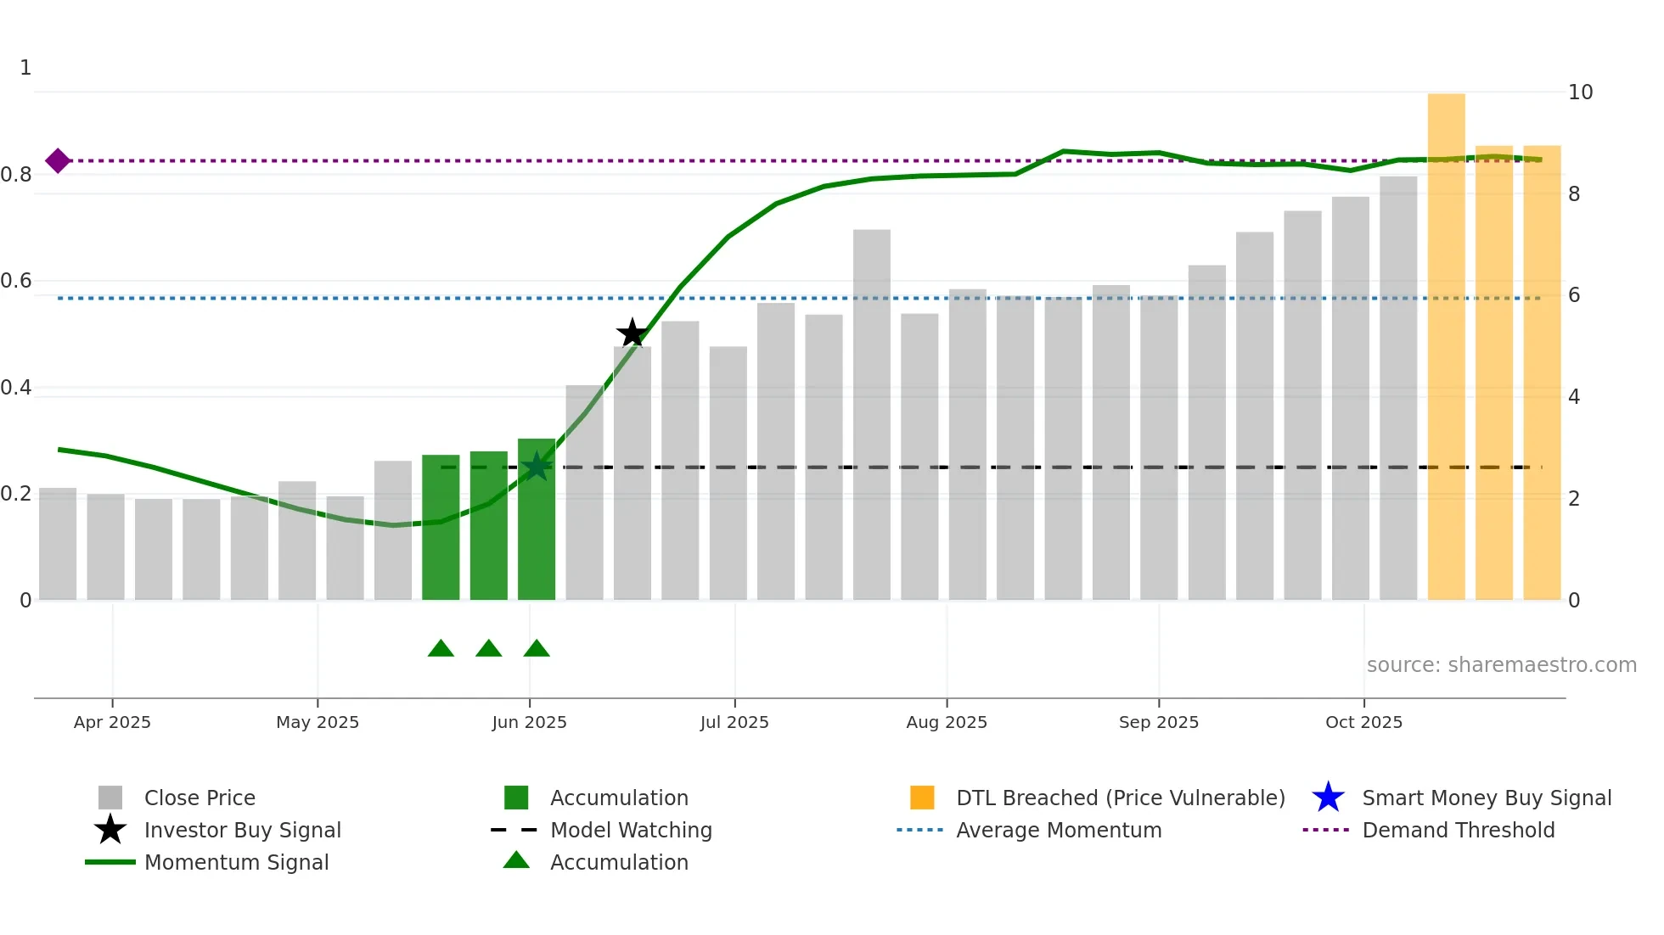Toggle Close Price legend entry
1664x935 pixels.
200,798
